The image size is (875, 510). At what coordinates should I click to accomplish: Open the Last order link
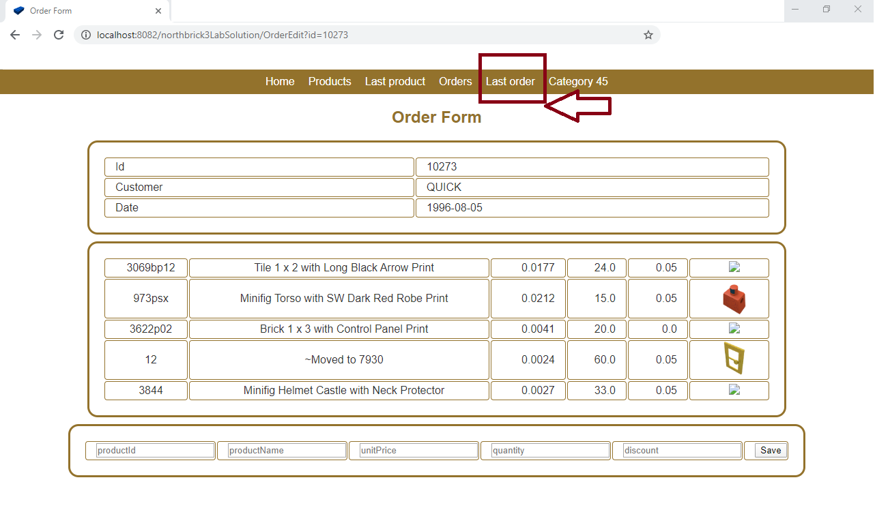point(510,82)
